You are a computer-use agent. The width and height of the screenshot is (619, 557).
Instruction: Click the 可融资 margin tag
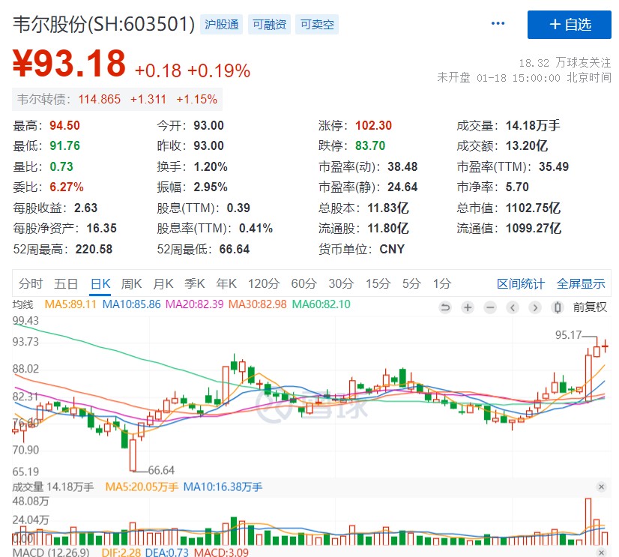click(x=269, y=25)
